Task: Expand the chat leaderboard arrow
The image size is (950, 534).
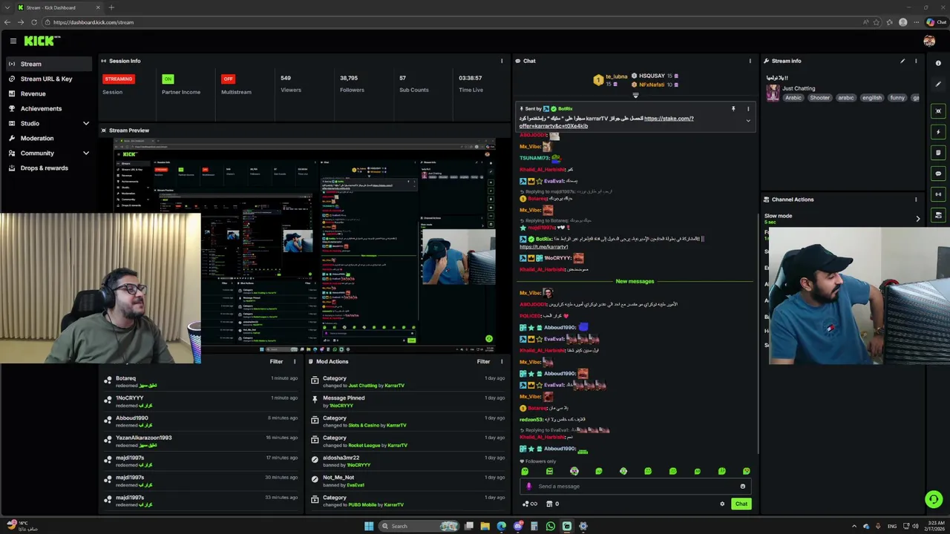Action: pyautogui.click(x=635, y=96)
